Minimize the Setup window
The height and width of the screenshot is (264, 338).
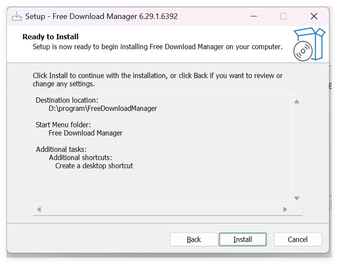(254, 16)
